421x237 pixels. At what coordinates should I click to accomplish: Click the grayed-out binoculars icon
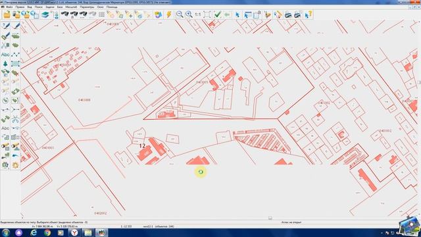point(92,14)
